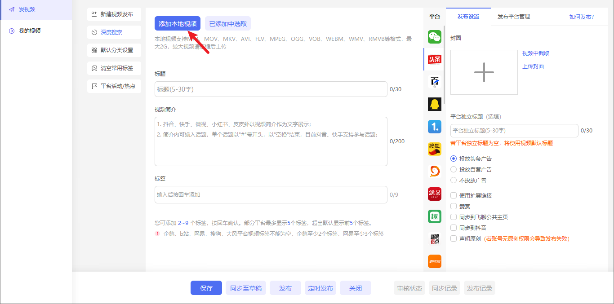The image size is (614, 304).
Task: Click the 审核状态 button
Action: (x=409, y=288)
